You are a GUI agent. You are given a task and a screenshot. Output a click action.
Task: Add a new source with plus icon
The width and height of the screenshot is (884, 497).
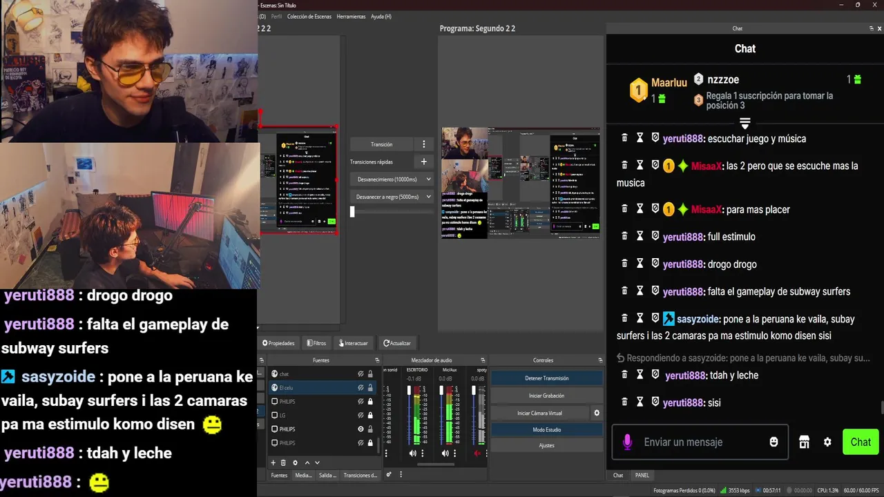click(273, 462)
